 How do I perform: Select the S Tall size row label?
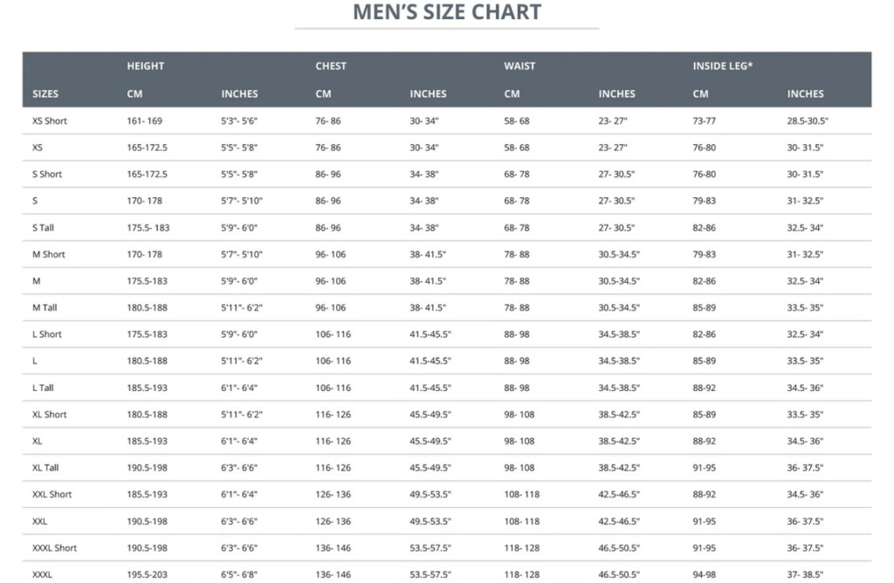44,228
